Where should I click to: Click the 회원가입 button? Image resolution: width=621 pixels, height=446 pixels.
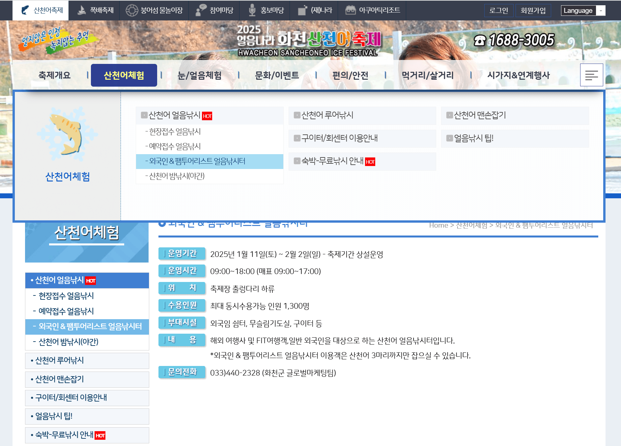[x=533, y=11]
